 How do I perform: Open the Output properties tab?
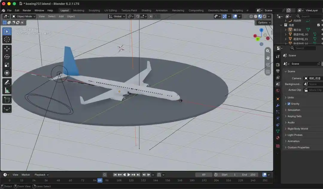click(x=278, y=71)
